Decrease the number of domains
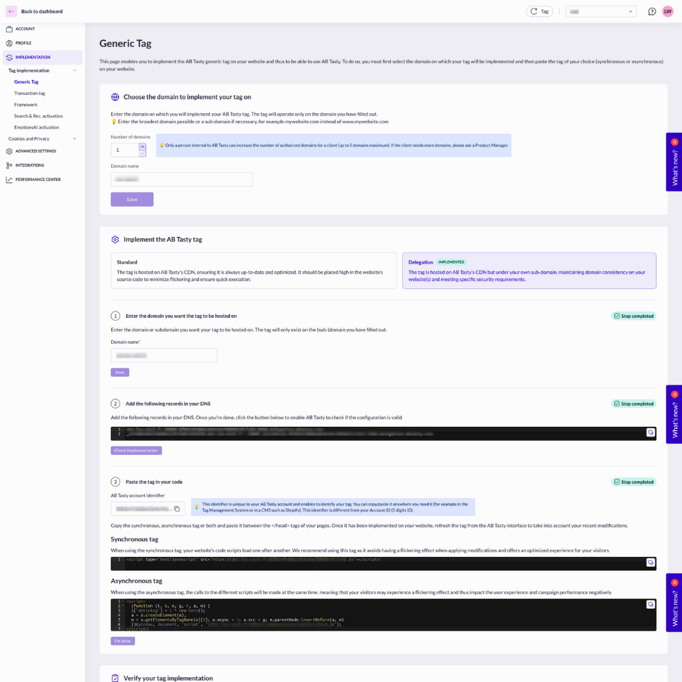The height and width of the screenshot is (682, 682). click(142, 153)
